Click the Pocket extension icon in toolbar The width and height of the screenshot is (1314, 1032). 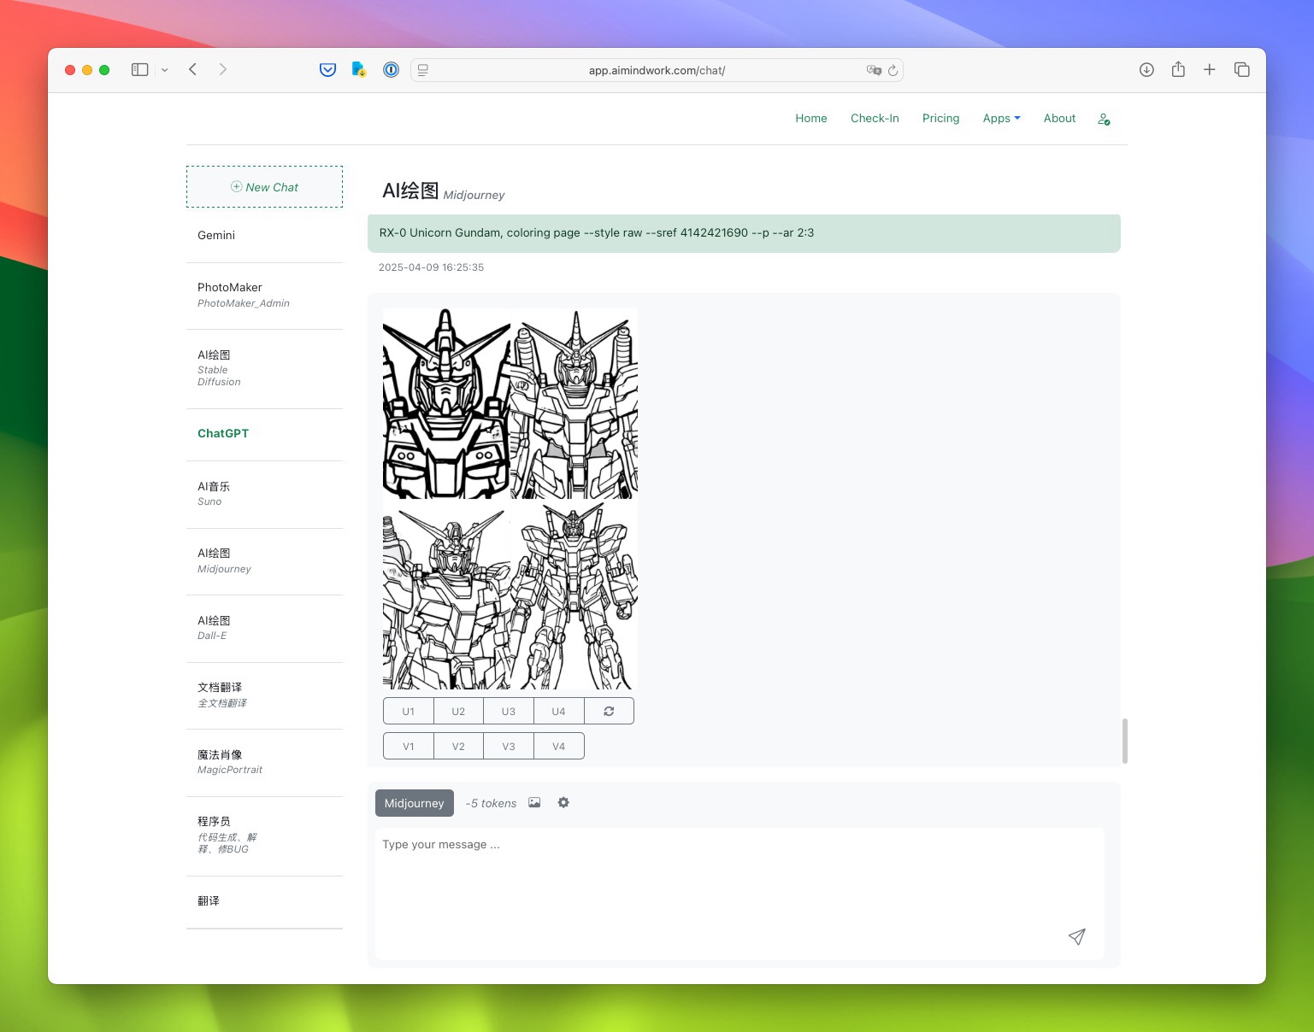[327, 70]
